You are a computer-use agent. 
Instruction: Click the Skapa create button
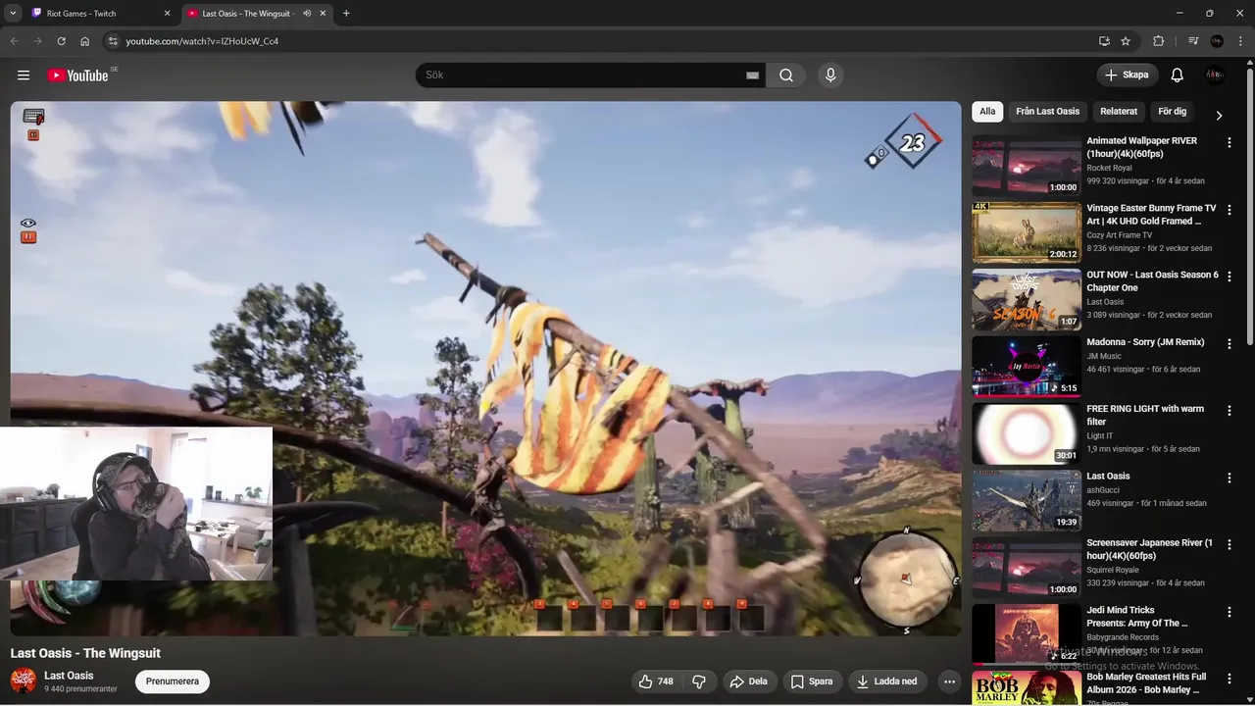(1128, 76)
